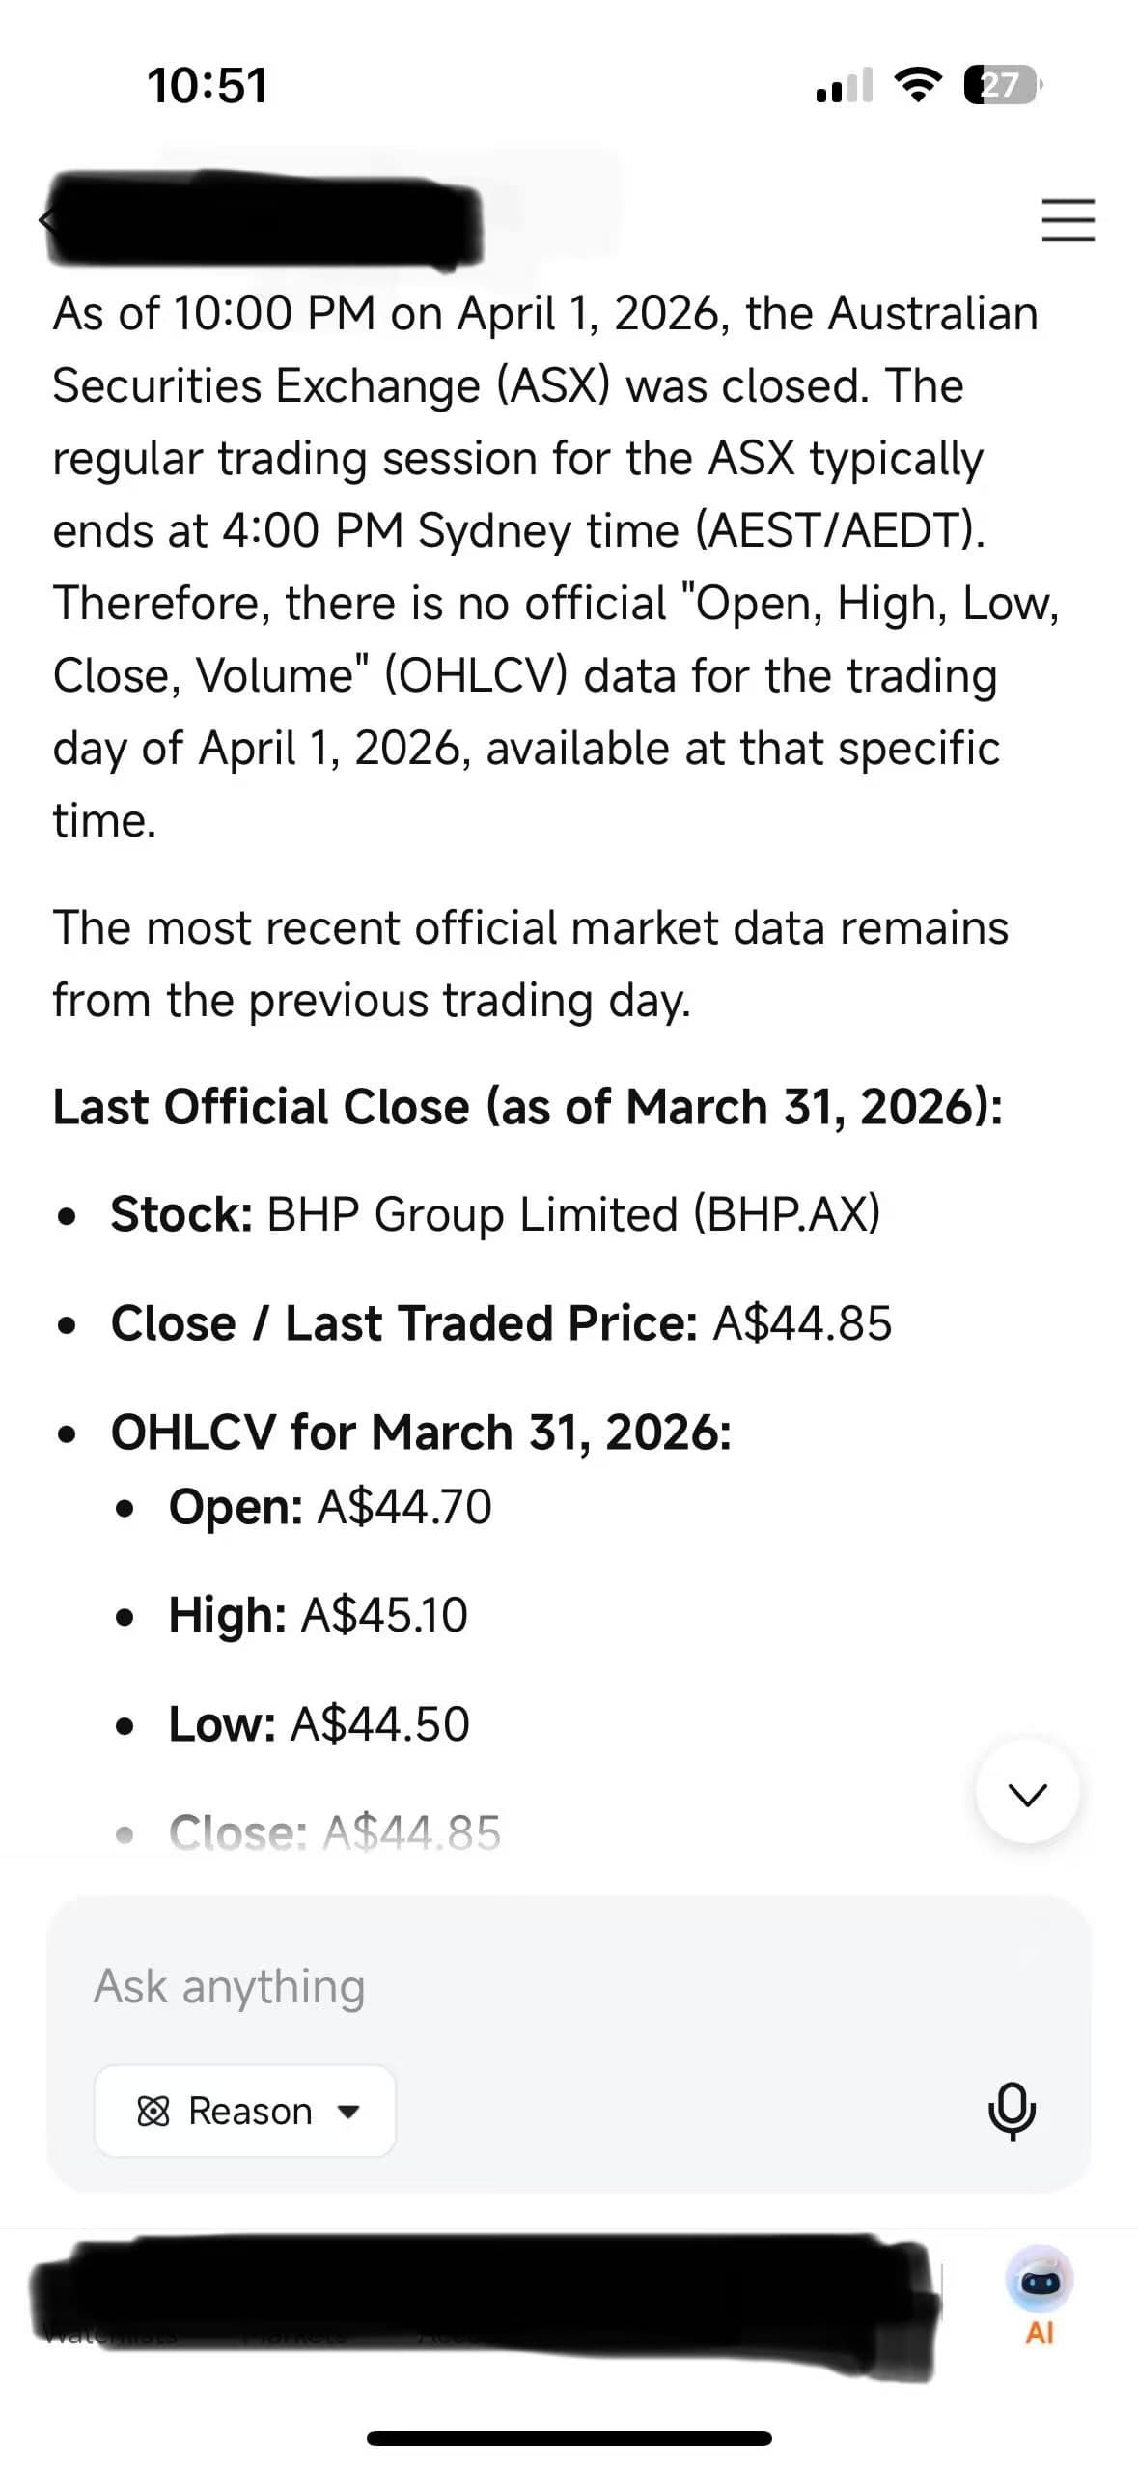
Task: Open the AI robot assistant icon
Action: pos(1039,2279)
